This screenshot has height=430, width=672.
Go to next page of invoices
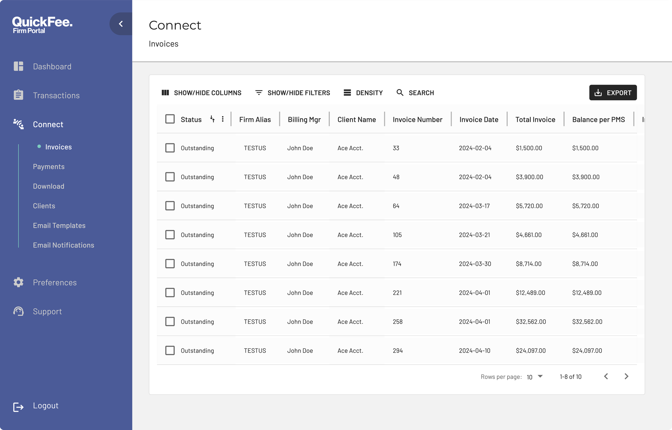pyautogui.click(x=626, y=376)
